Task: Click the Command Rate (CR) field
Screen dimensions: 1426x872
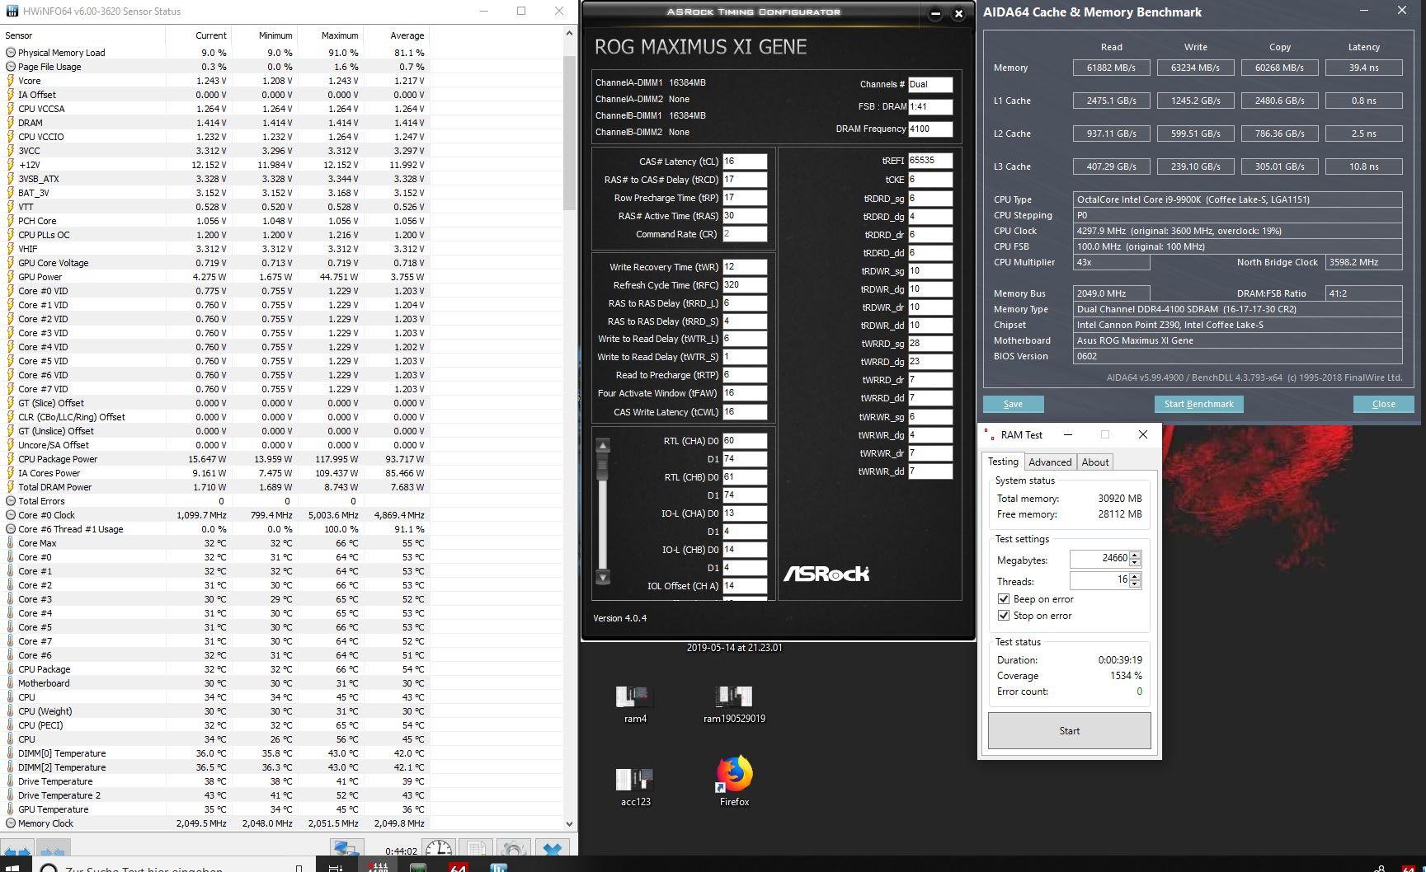Action: [x=745, y=234]
